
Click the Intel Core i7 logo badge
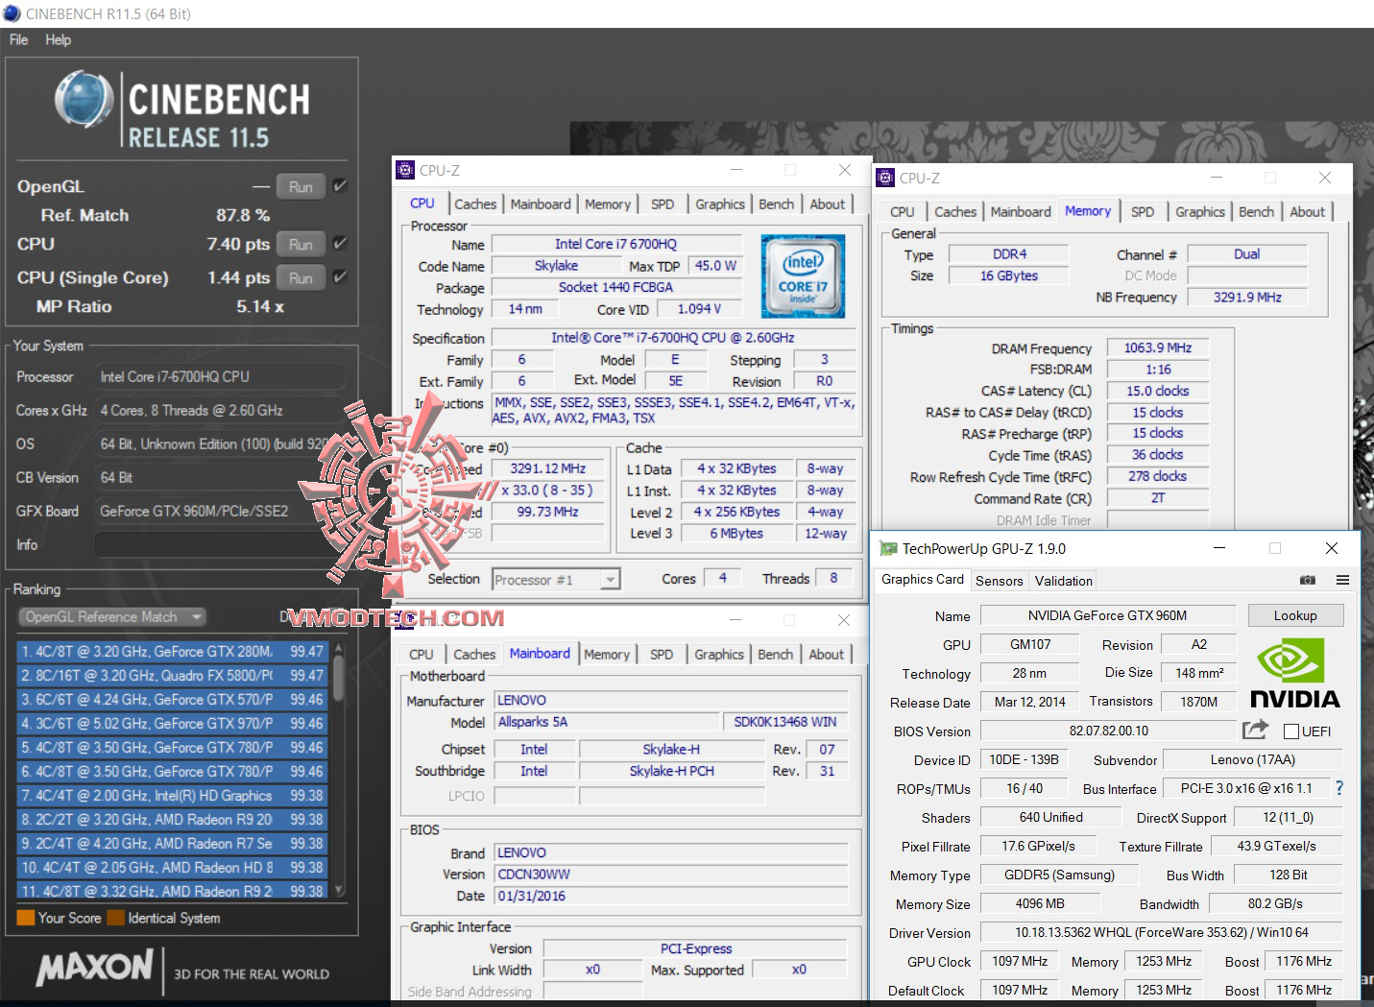click(x=803, y=276)
